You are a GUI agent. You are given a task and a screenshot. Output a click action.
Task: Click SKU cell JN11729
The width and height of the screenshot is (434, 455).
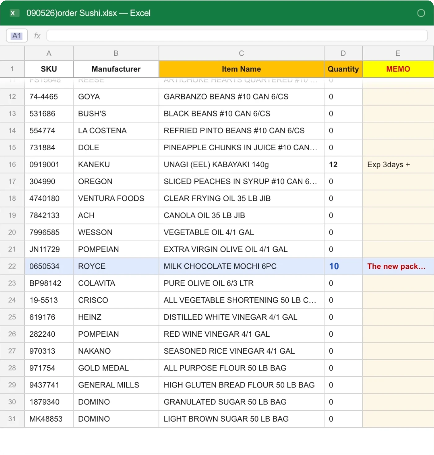pyautogui.click(x=49, y=249)
